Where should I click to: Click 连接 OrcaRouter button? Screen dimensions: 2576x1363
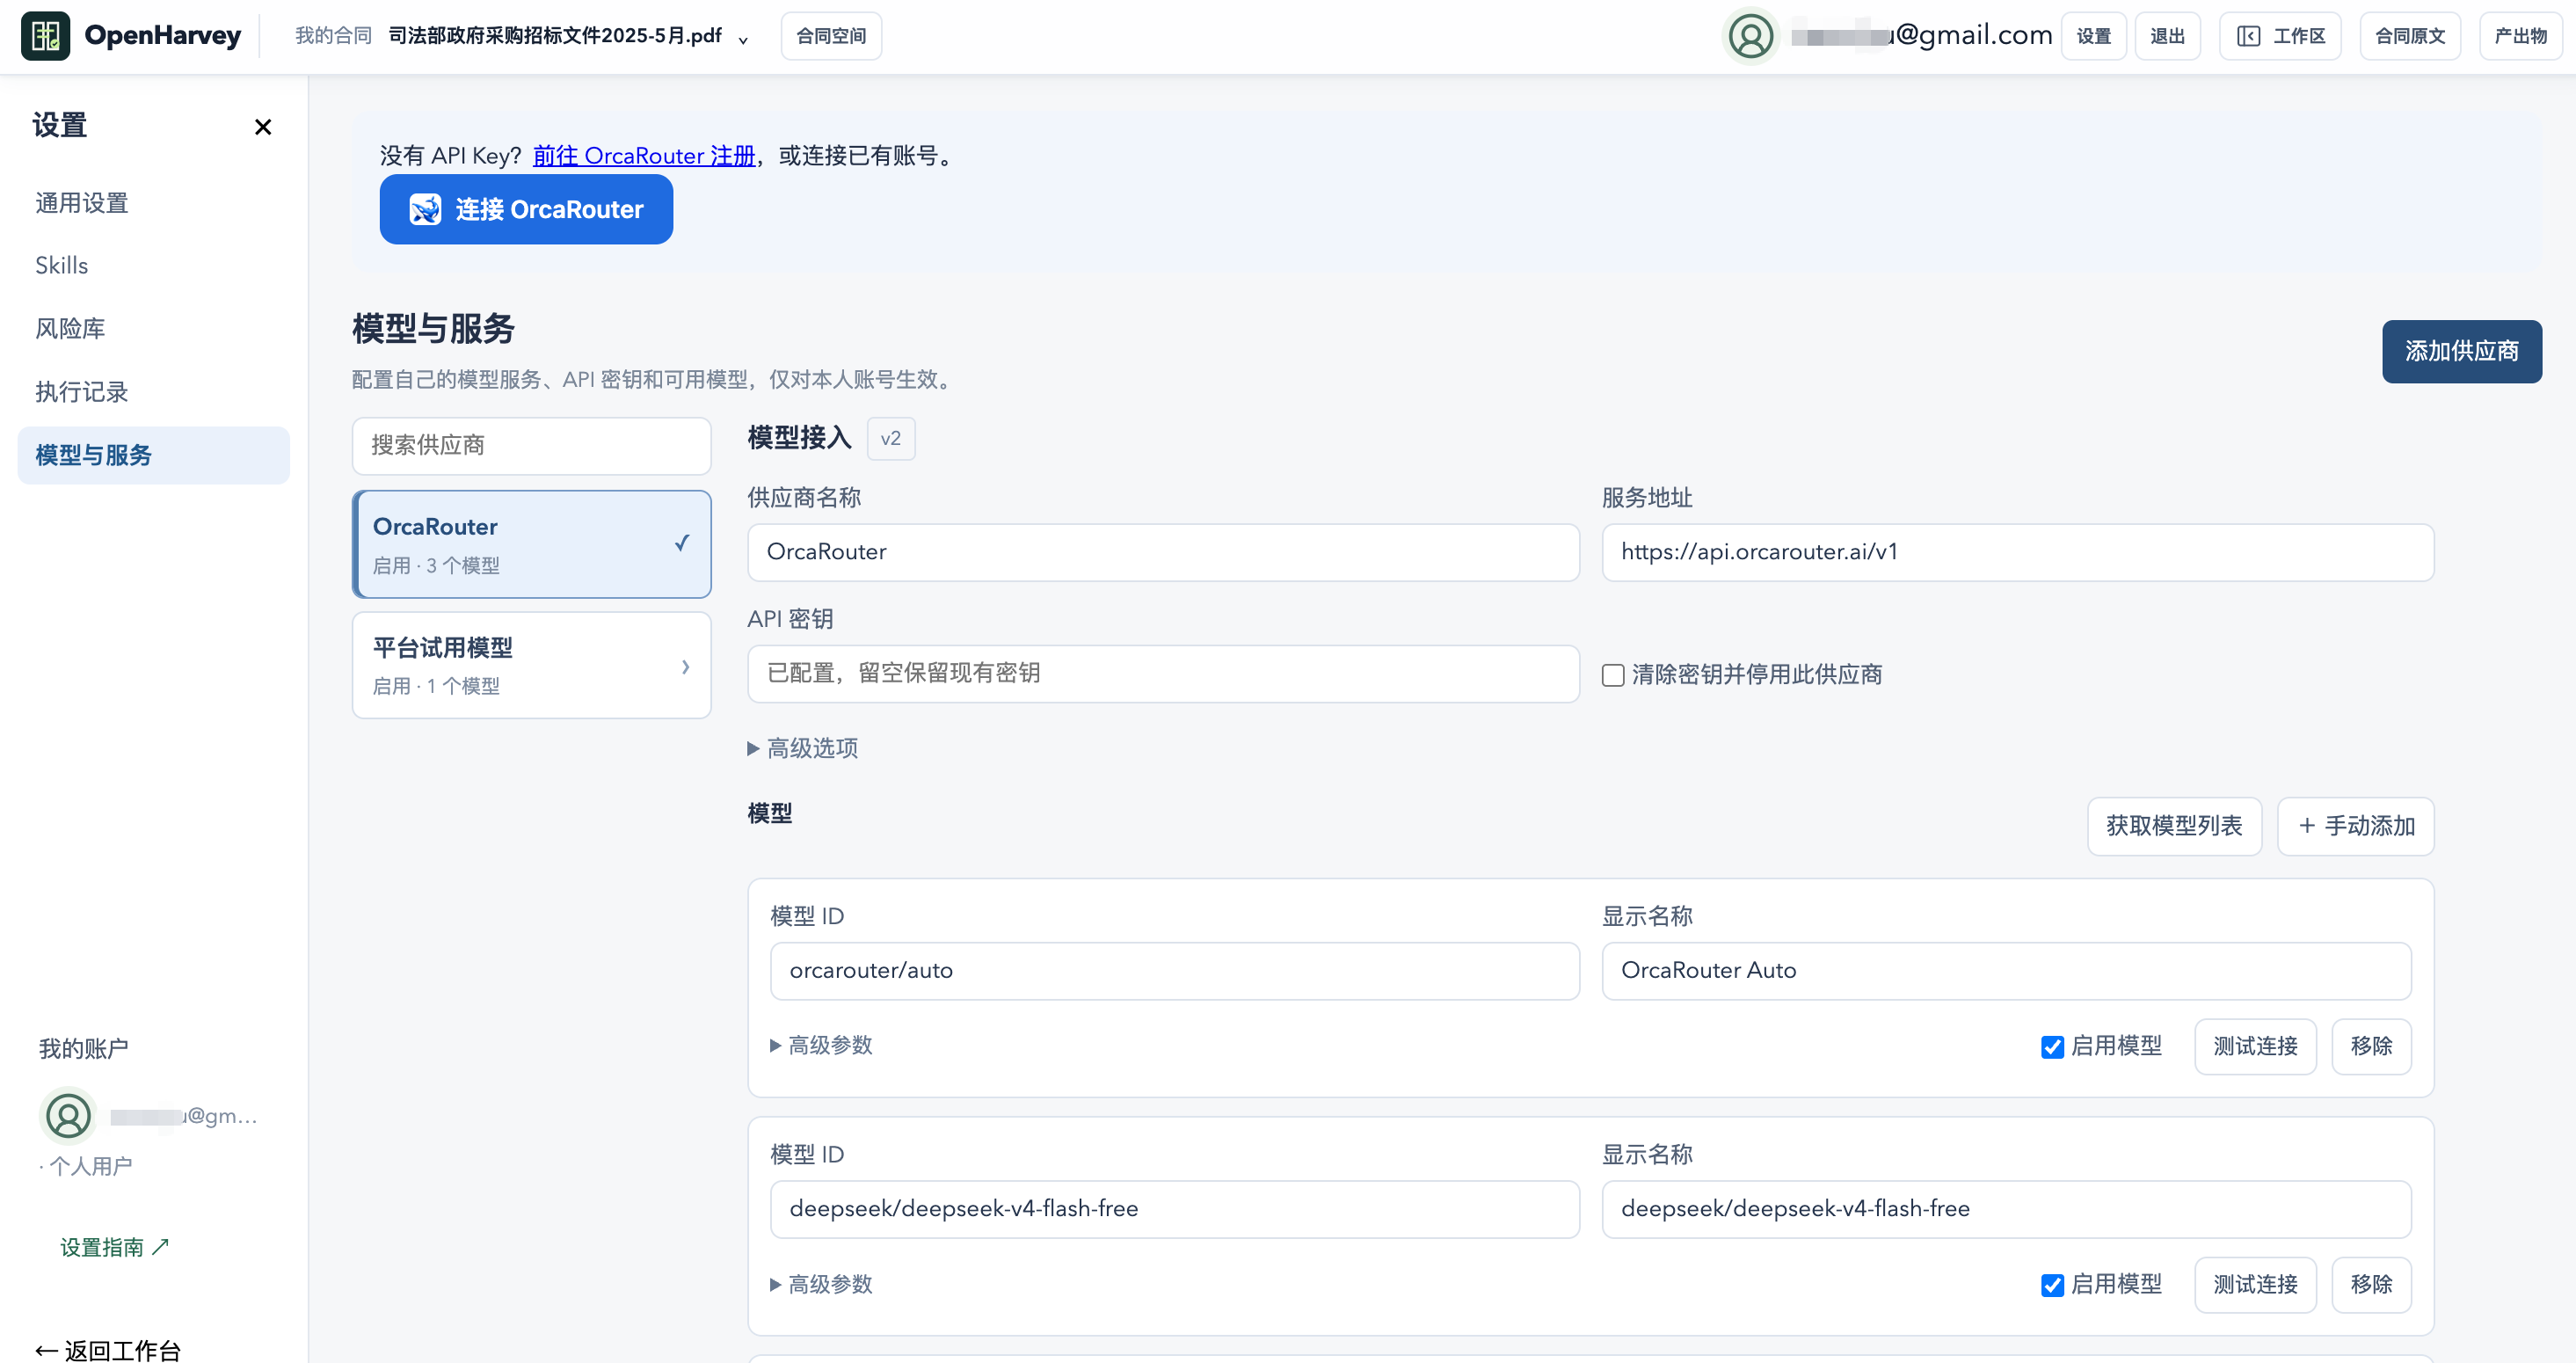tap(526, 209)
